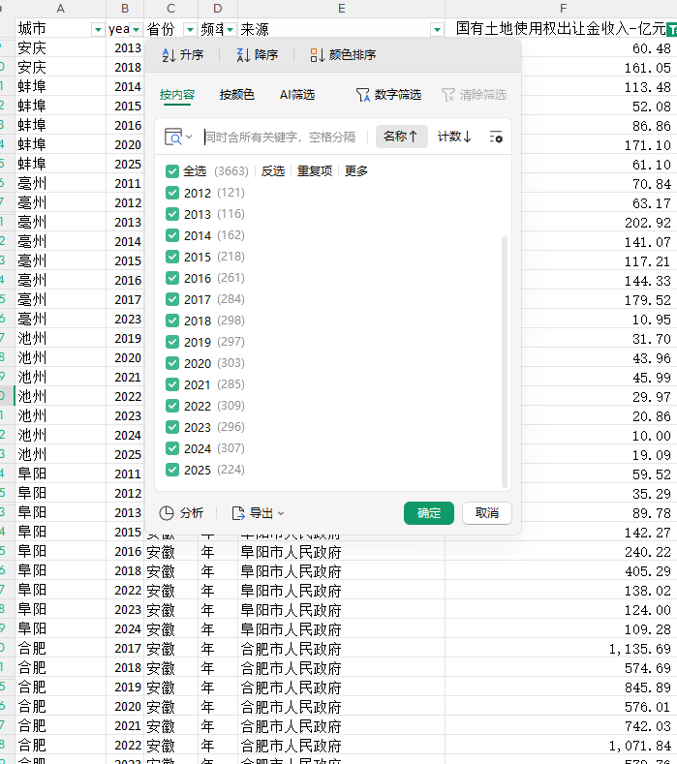Select cell with value 1,071.84

[x=561, y=746]
